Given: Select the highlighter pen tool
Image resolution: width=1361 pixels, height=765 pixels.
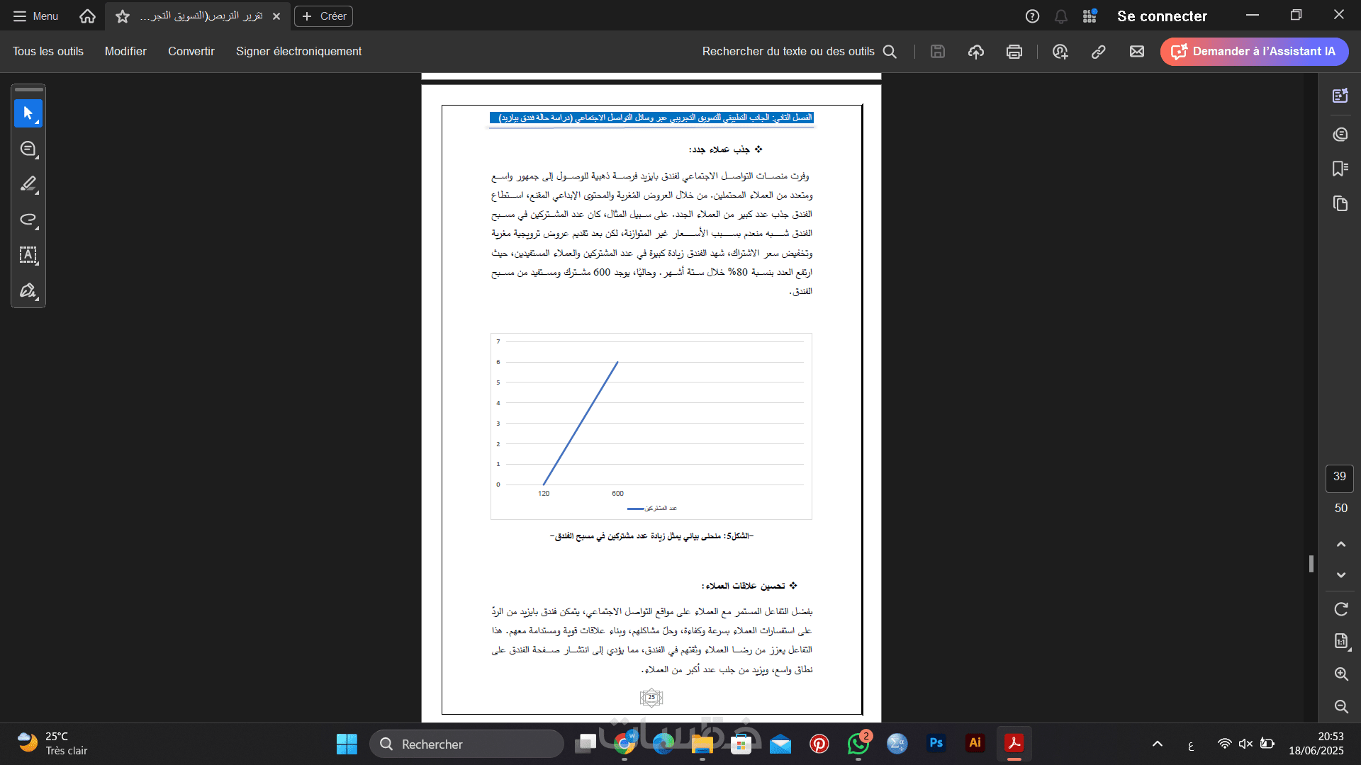Looking at the screenshot, I should click(x=28, y=184).
